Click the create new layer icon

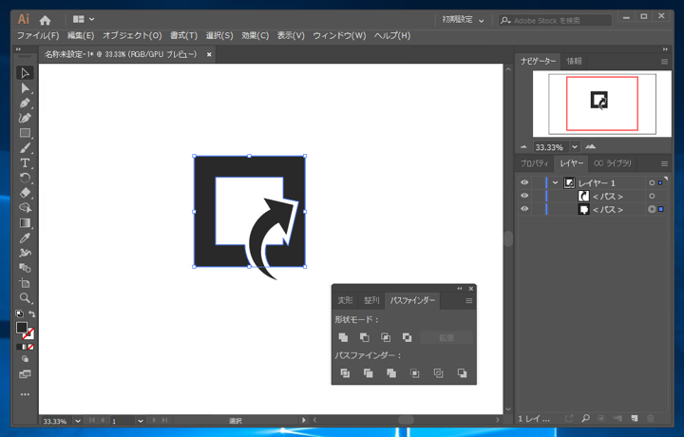[x=635, y=418]
